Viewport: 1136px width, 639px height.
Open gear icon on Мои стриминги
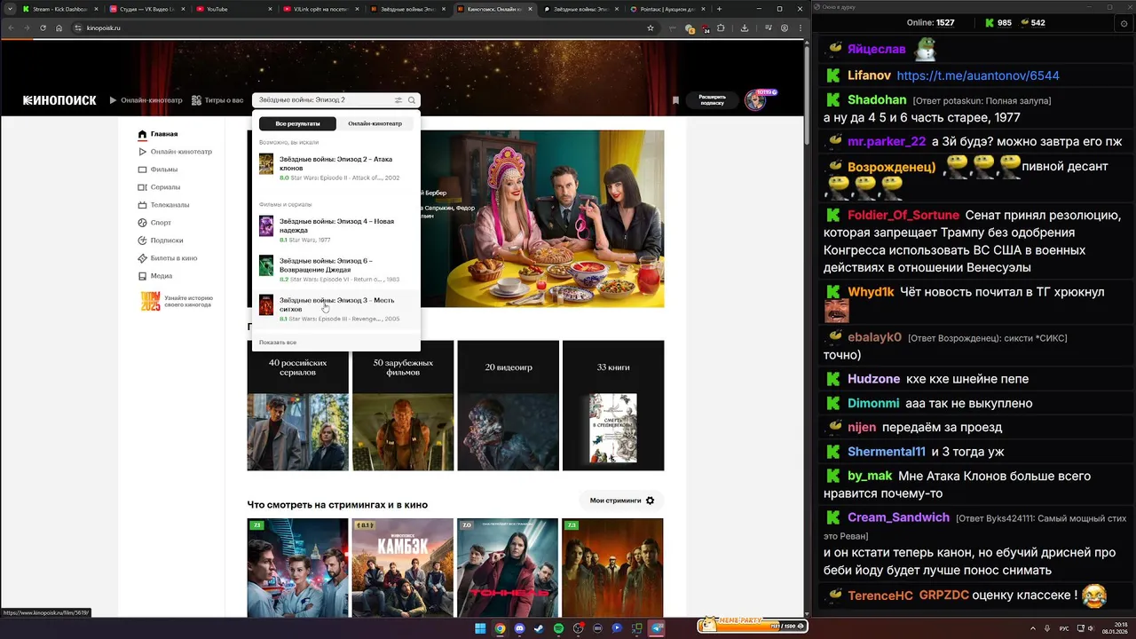pos(650,501)
